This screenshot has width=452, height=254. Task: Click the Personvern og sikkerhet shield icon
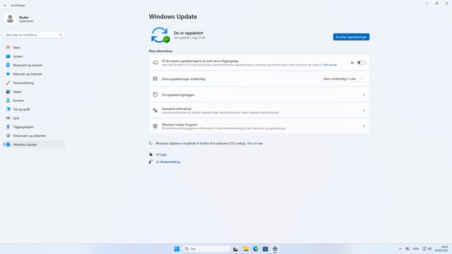click(8, 135)
